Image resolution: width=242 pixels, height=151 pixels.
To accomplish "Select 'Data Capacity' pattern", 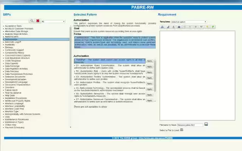I will point(12,63).
